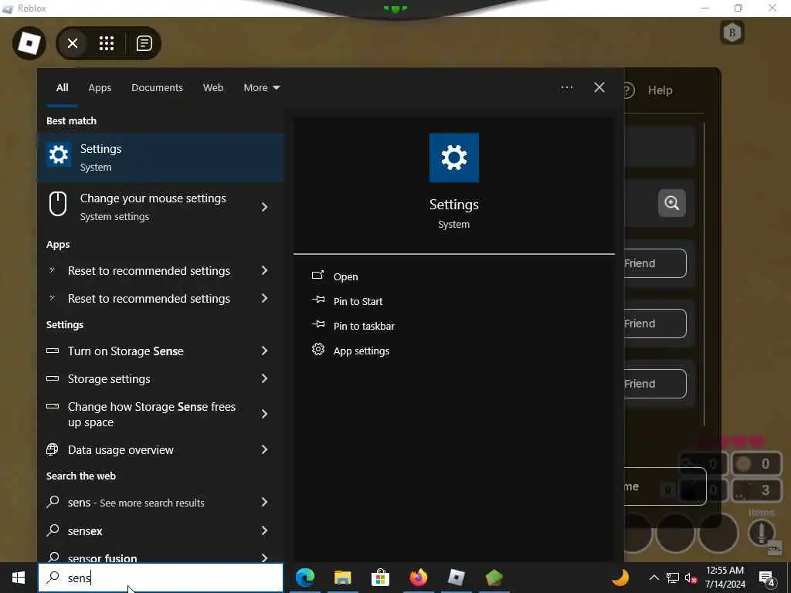
Task: Open the green cube app on taskbar
Action: (494, 578)
